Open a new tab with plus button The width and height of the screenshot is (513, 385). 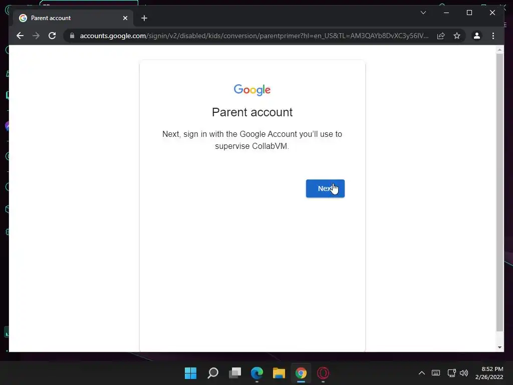144,18
